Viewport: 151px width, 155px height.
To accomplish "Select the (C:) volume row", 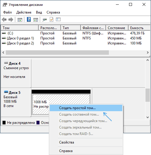I will 75,33.
